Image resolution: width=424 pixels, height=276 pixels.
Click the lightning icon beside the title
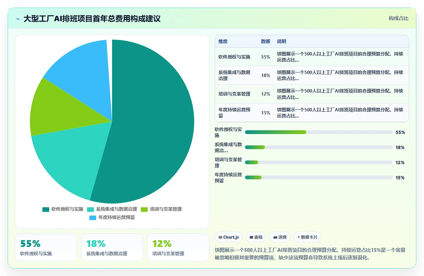[x=18, y=19]
